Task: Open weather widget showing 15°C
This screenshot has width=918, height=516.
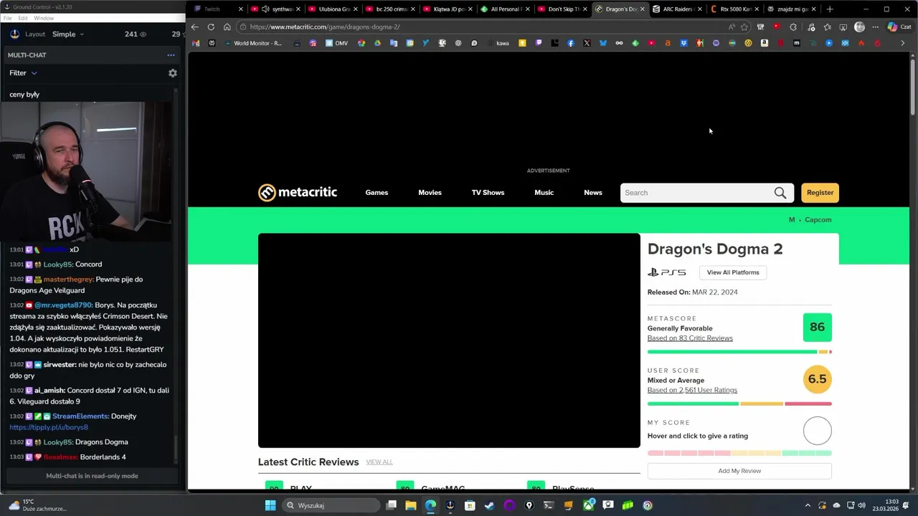Action: (x=37, y=505)
